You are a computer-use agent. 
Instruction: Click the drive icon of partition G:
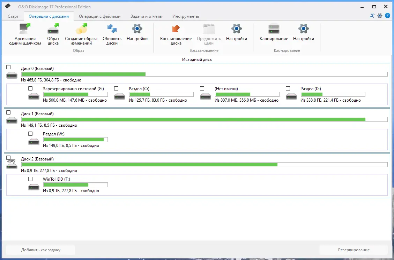(x=34, y=96)
